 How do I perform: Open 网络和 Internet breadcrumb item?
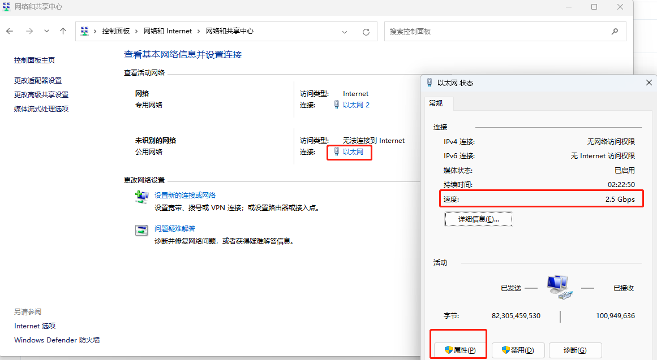tap(168, 32)
